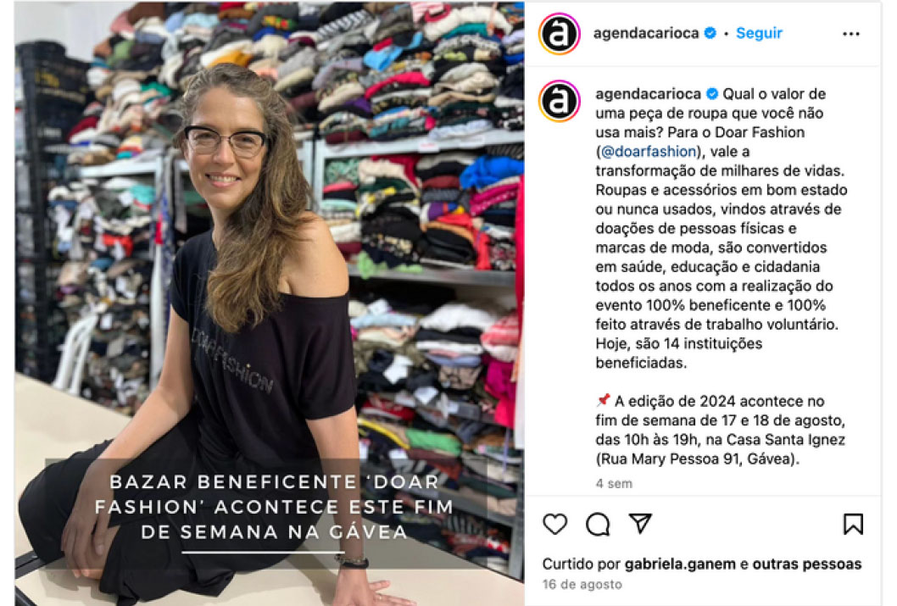
Task: Follow agendacarioca with the Seguir button
Action: (x=759, y=33)
